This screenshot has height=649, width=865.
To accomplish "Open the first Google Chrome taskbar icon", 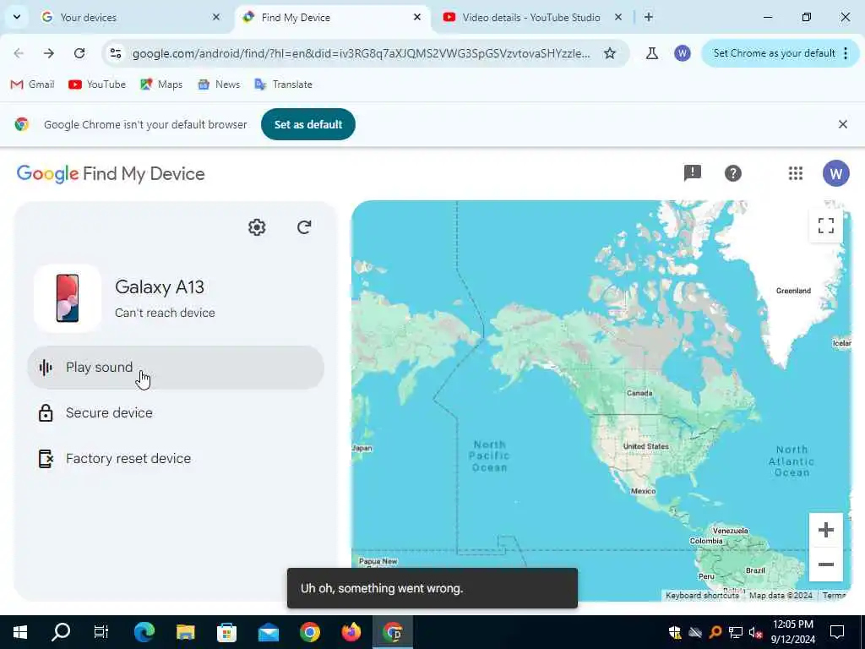I will (309, 632).
